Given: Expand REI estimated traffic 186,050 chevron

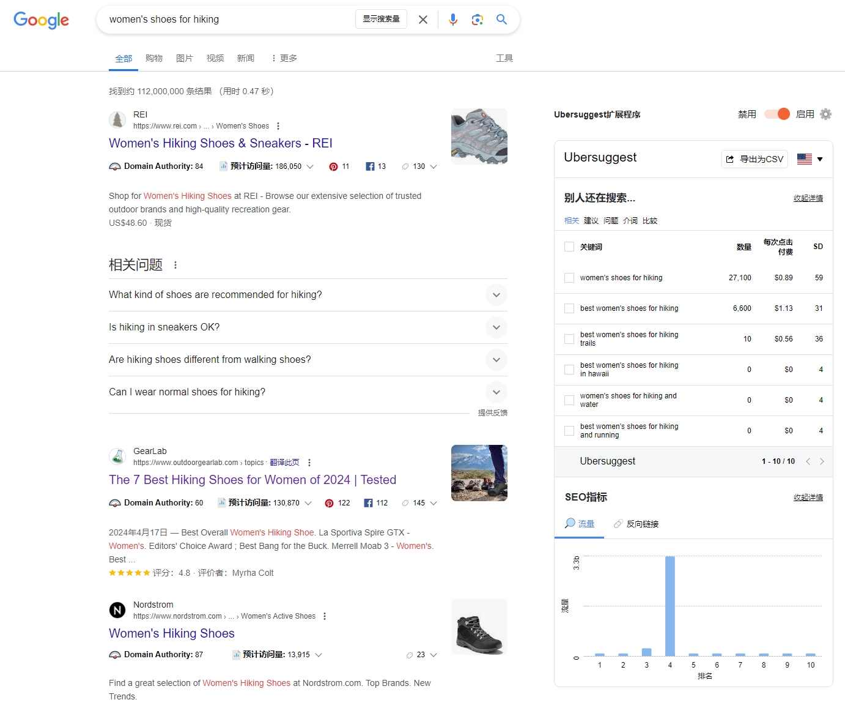Looking at the screenshot, I should (x=310, y=166).
